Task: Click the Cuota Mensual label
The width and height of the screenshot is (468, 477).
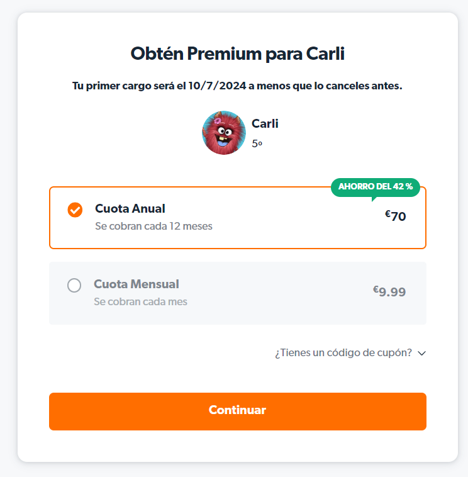Action: tap(136, 284)
